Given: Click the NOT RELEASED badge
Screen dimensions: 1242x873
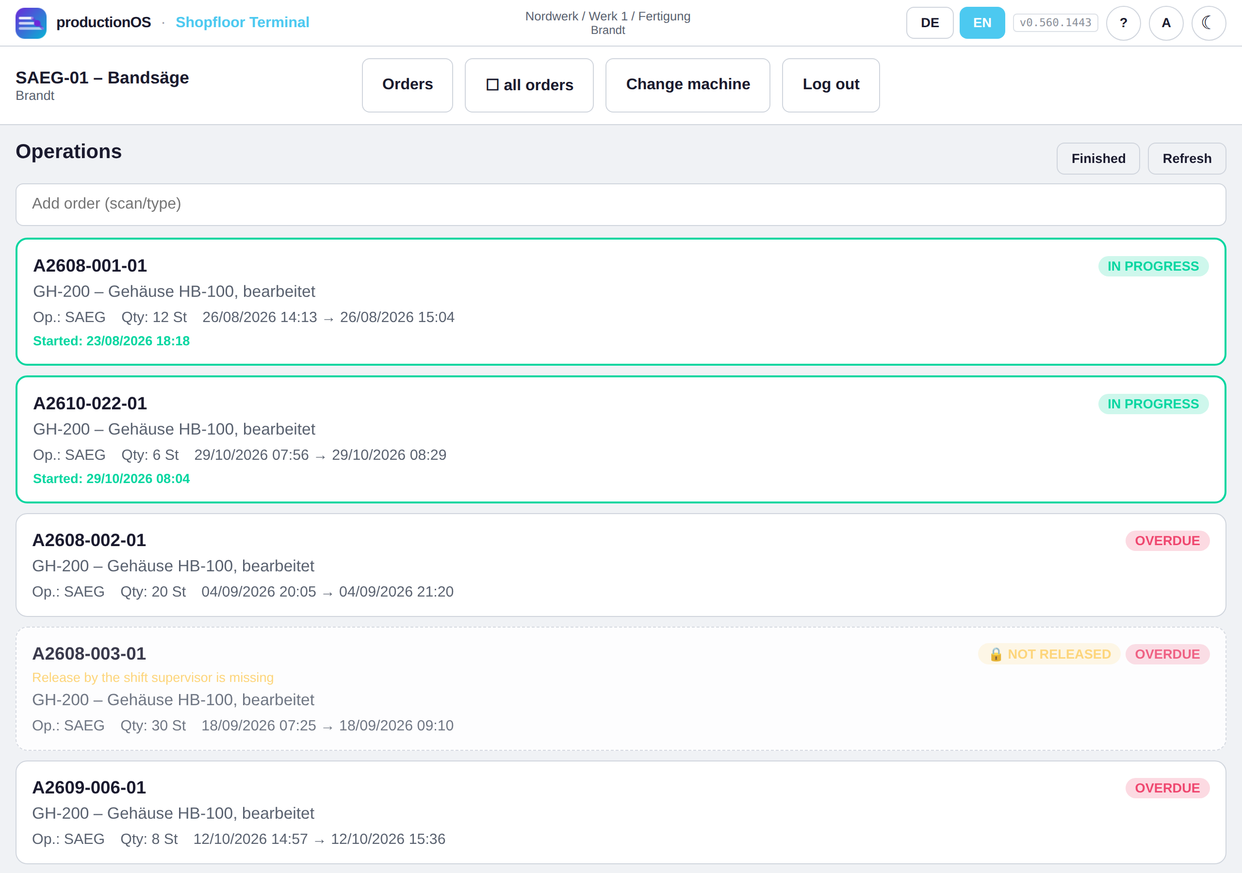Looking at the screenshot, I should (1049, 654).
